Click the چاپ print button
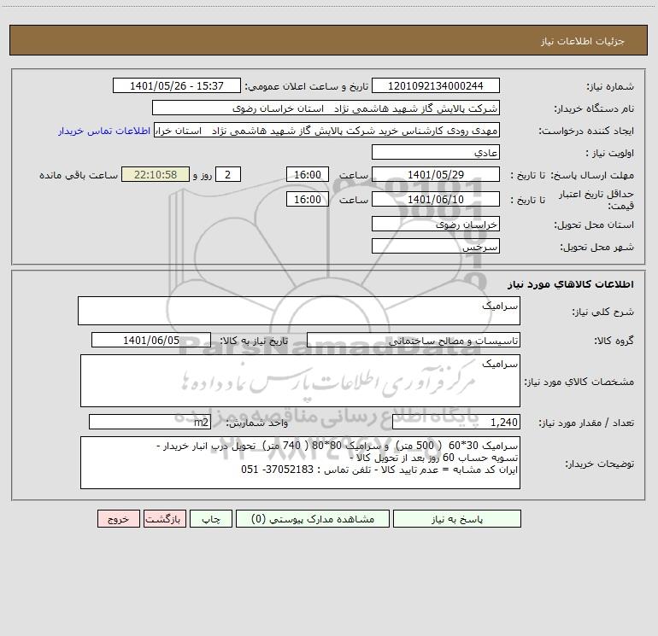Image resolution: width=658 pixels, height=636 pixels. coord(211,518)
